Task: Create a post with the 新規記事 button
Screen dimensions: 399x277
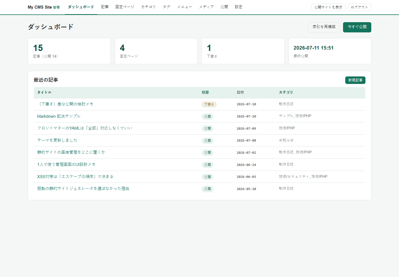Action: 355,80
